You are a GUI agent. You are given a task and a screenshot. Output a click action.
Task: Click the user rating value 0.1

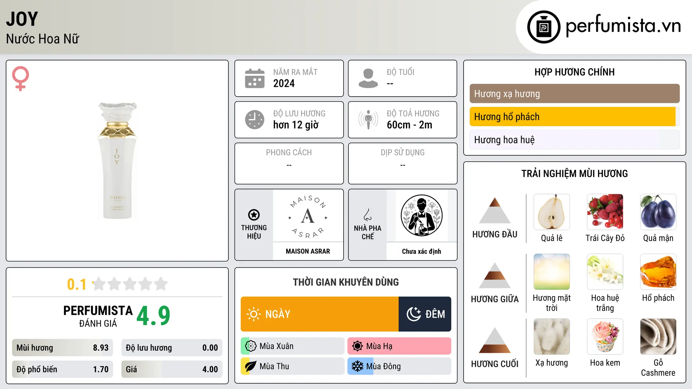point(77,284)
